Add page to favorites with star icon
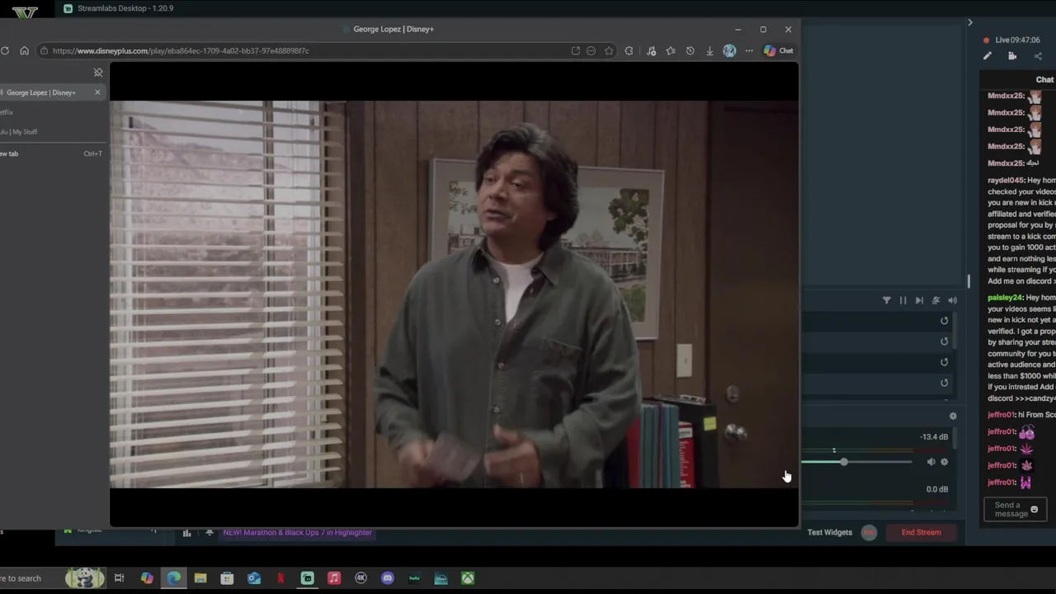 pyautogui.click(x=609, y=51)
